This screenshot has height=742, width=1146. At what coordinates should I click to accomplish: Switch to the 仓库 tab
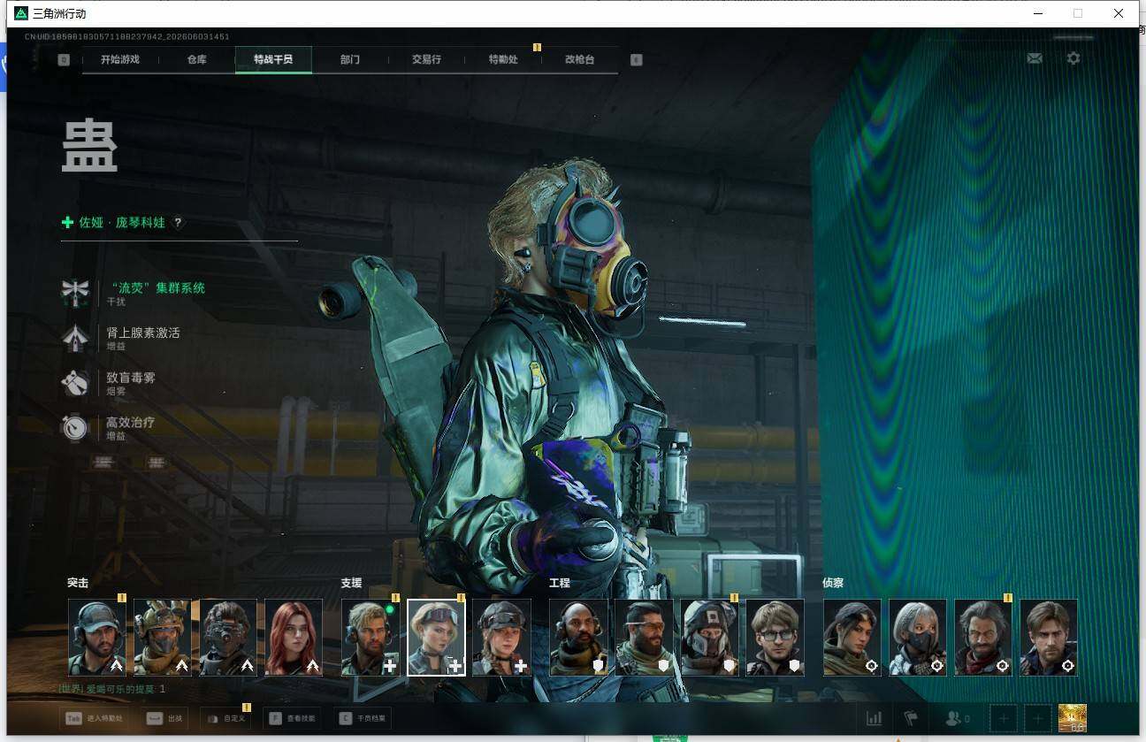pyautogui.click(x=196, y=59)
